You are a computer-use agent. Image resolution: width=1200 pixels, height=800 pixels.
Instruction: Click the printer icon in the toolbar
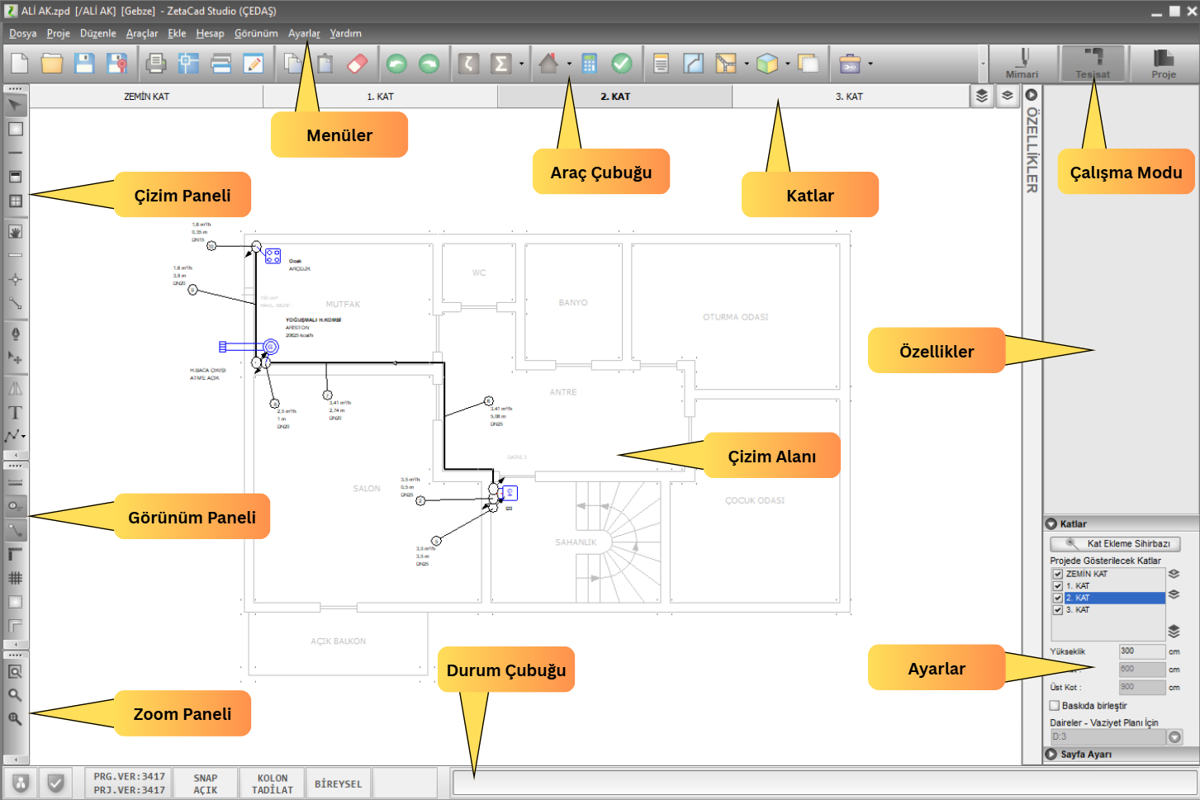pyautogui.click(x=155, y=64)
